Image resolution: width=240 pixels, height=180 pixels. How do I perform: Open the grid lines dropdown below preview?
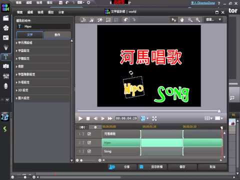208,118
